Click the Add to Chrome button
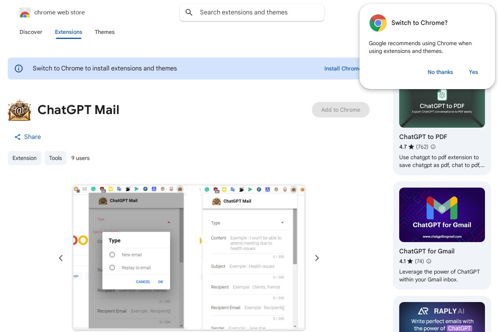The height and width of the screenshot is (332, 499). tap(341, 110)
